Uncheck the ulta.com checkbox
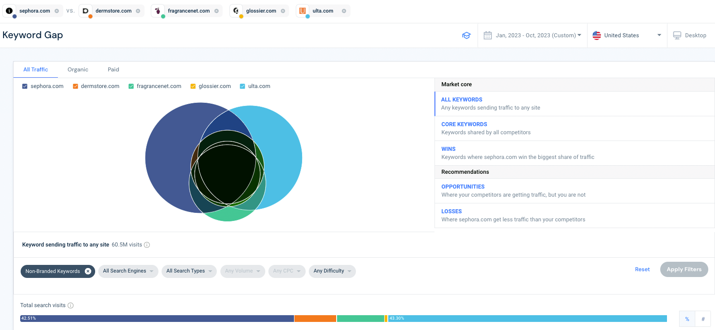The image size is (715, 330). coord(242,86)
